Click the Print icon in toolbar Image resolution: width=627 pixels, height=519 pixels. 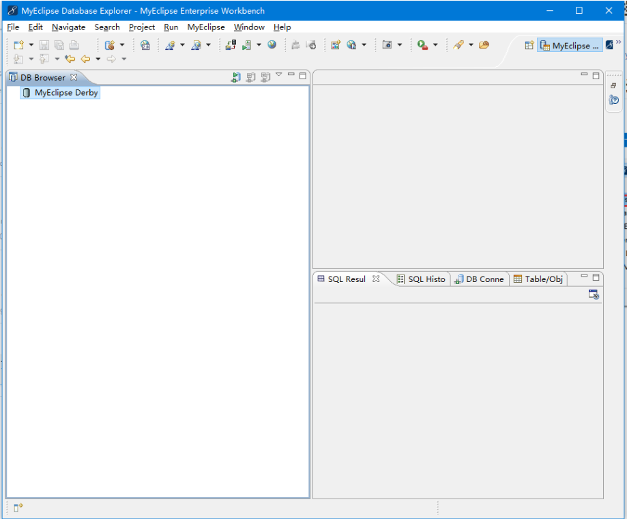tap(74, 45)
